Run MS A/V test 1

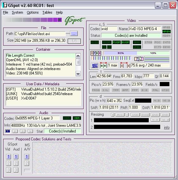(x=27, y=157)
